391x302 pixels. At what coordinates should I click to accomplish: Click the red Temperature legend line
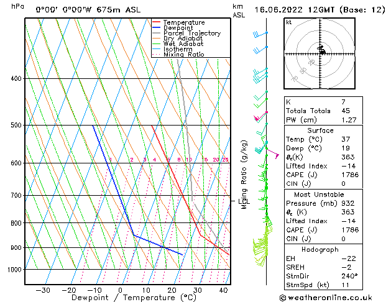click(156, 22)
